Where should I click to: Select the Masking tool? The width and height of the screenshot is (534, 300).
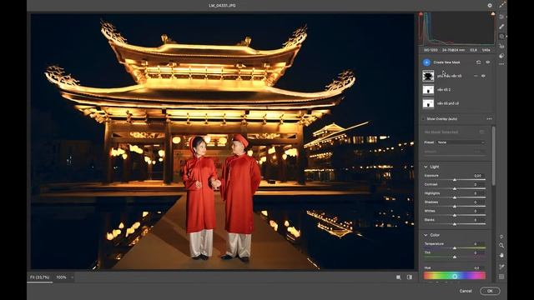pyautogui.click(x=501, y=37)
